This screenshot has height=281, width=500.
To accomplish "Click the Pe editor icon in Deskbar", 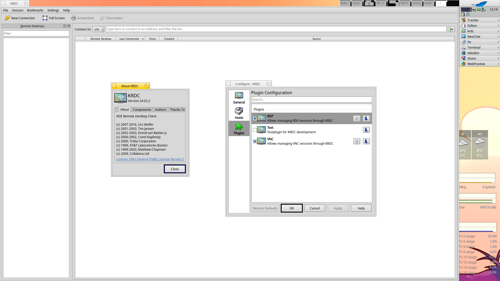I will point(464,42).
